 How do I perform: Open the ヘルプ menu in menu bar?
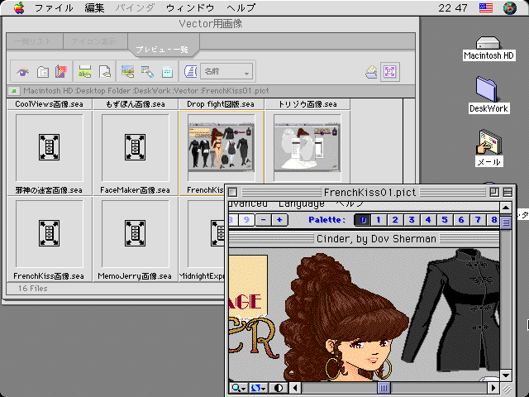point(241,7)
